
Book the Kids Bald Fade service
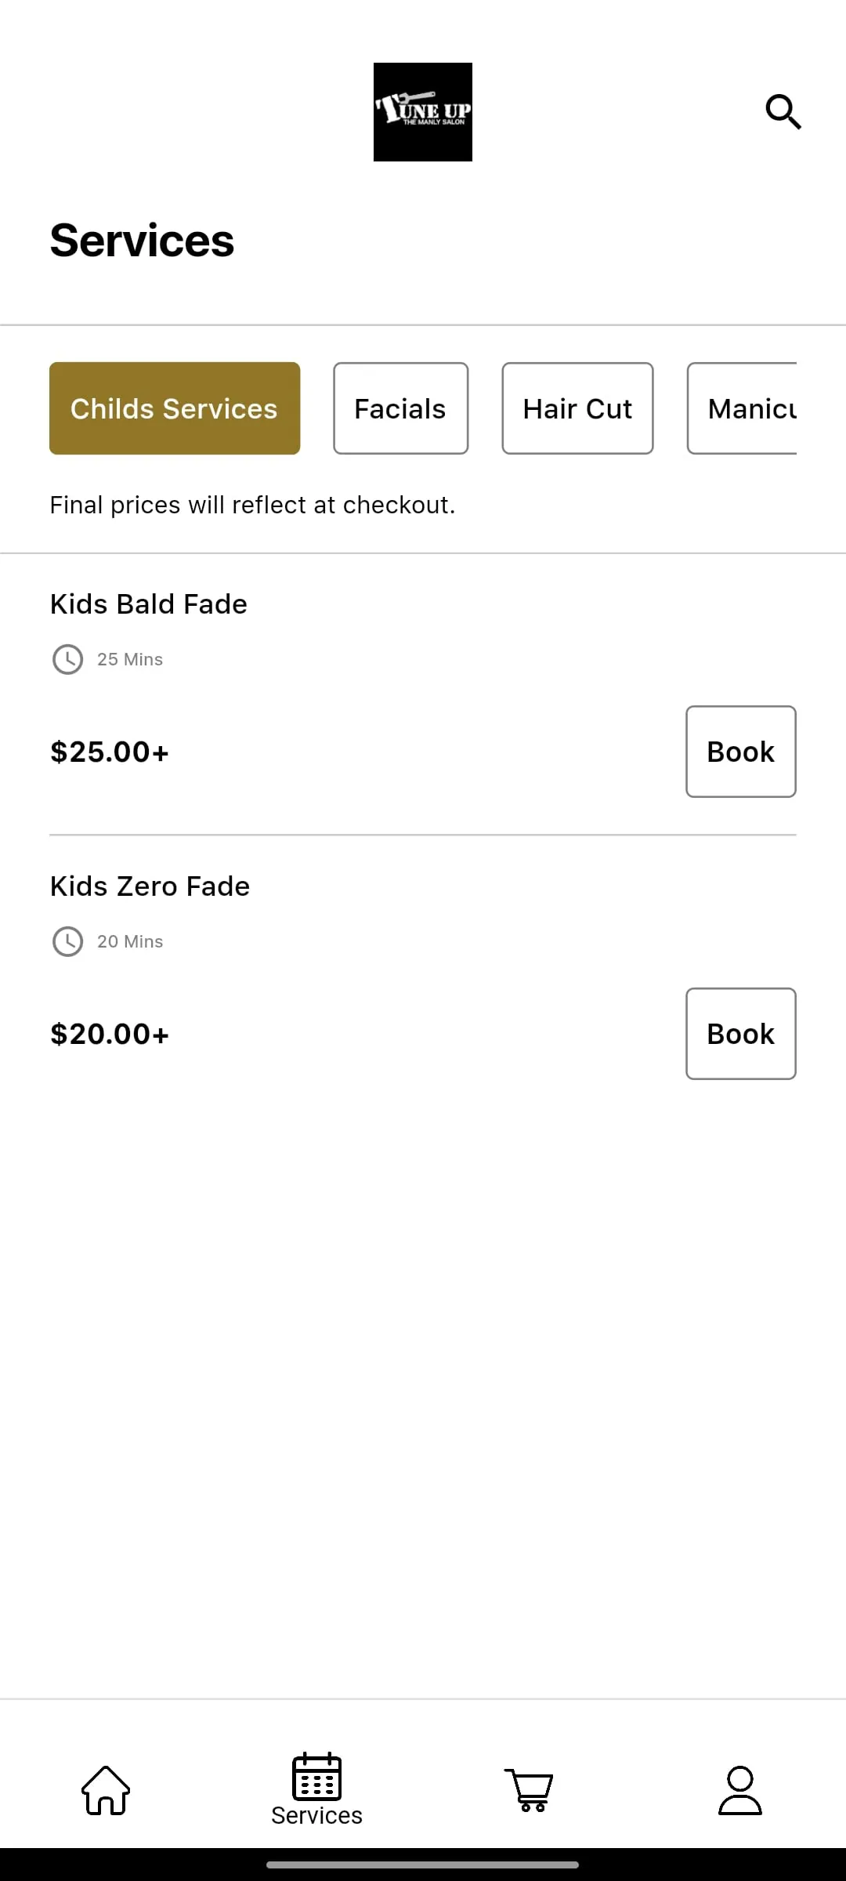[740, 752]
